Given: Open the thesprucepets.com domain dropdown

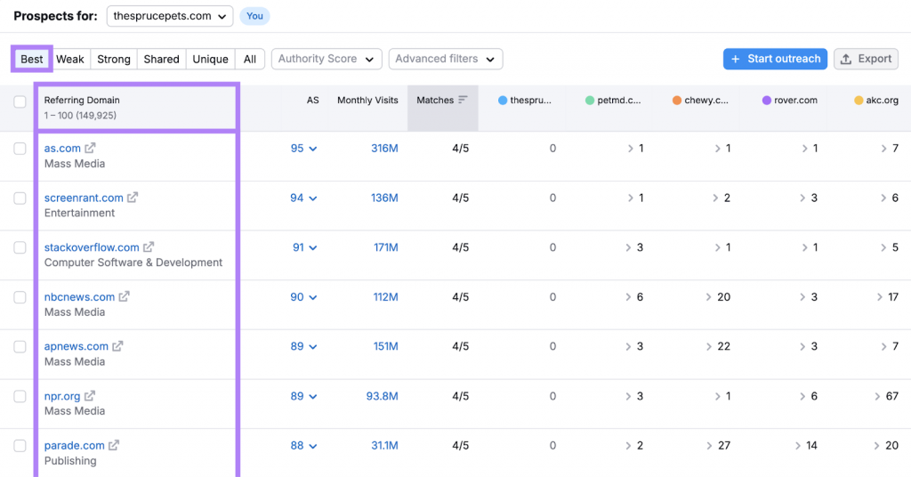Looking at the screenshot, I should (170, 16).
